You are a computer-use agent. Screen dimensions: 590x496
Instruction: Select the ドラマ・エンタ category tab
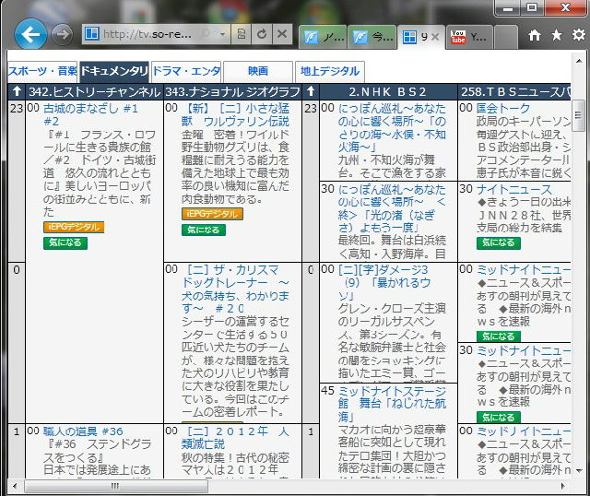click(x=186, y=71)
